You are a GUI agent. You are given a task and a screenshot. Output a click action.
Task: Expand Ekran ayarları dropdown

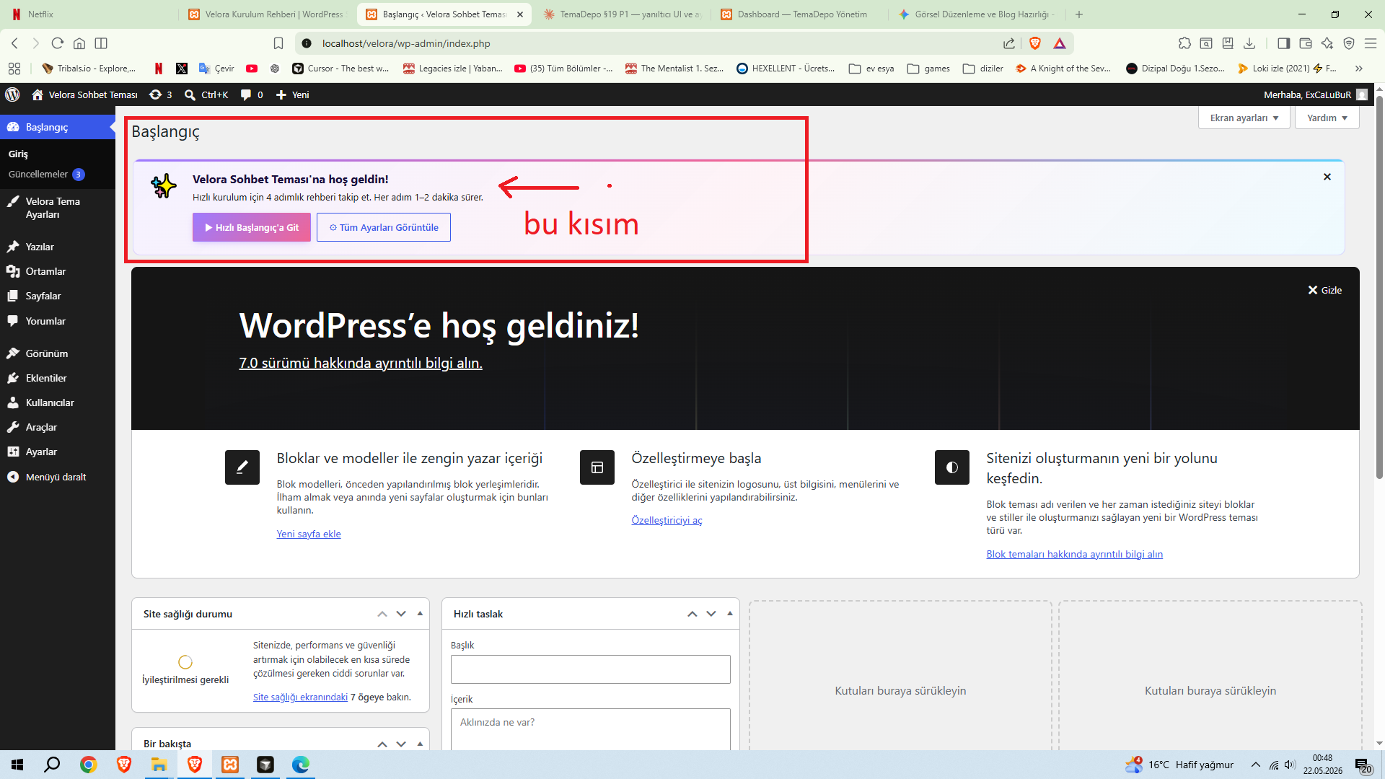coord(1244,118)
